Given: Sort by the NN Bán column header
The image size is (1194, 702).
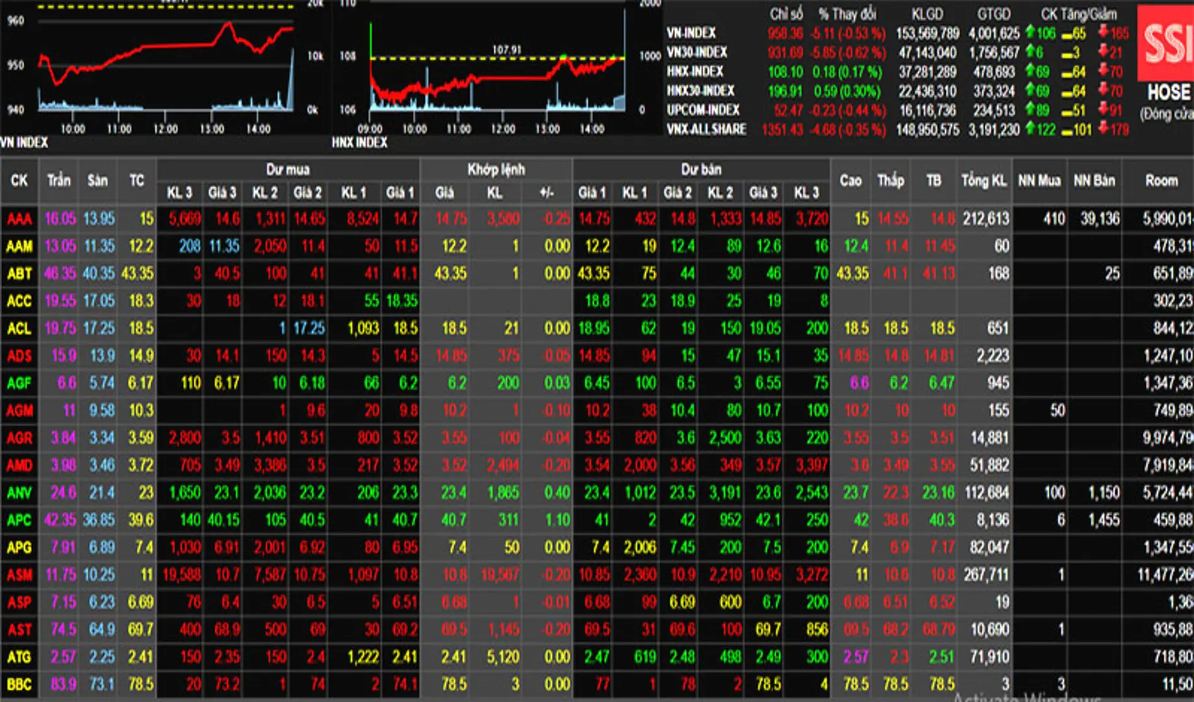Looking at the screenshot, I should [1094, 180].
